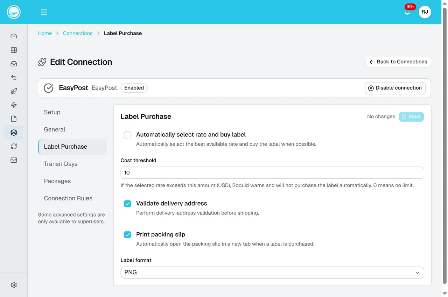
Task: Click the "No changes" status text
Action: pos(381,117)
